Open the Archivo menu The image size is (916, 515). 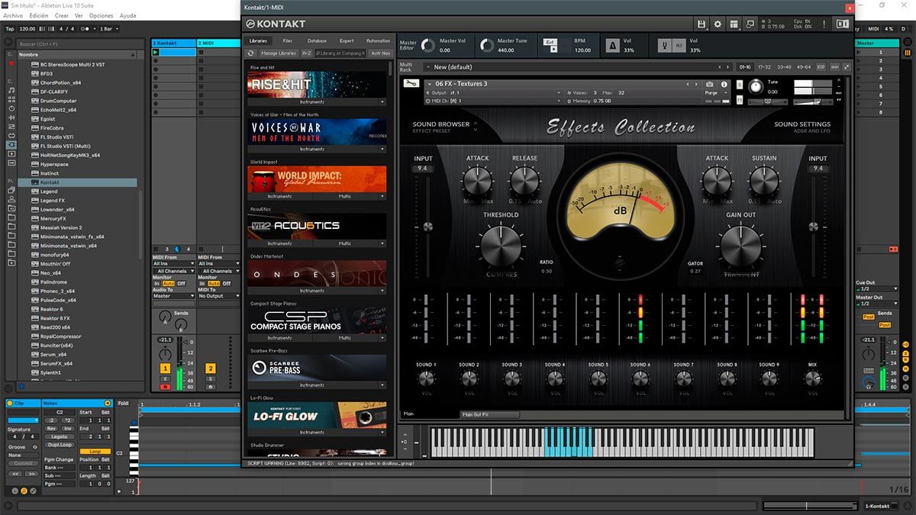[13, 15]
